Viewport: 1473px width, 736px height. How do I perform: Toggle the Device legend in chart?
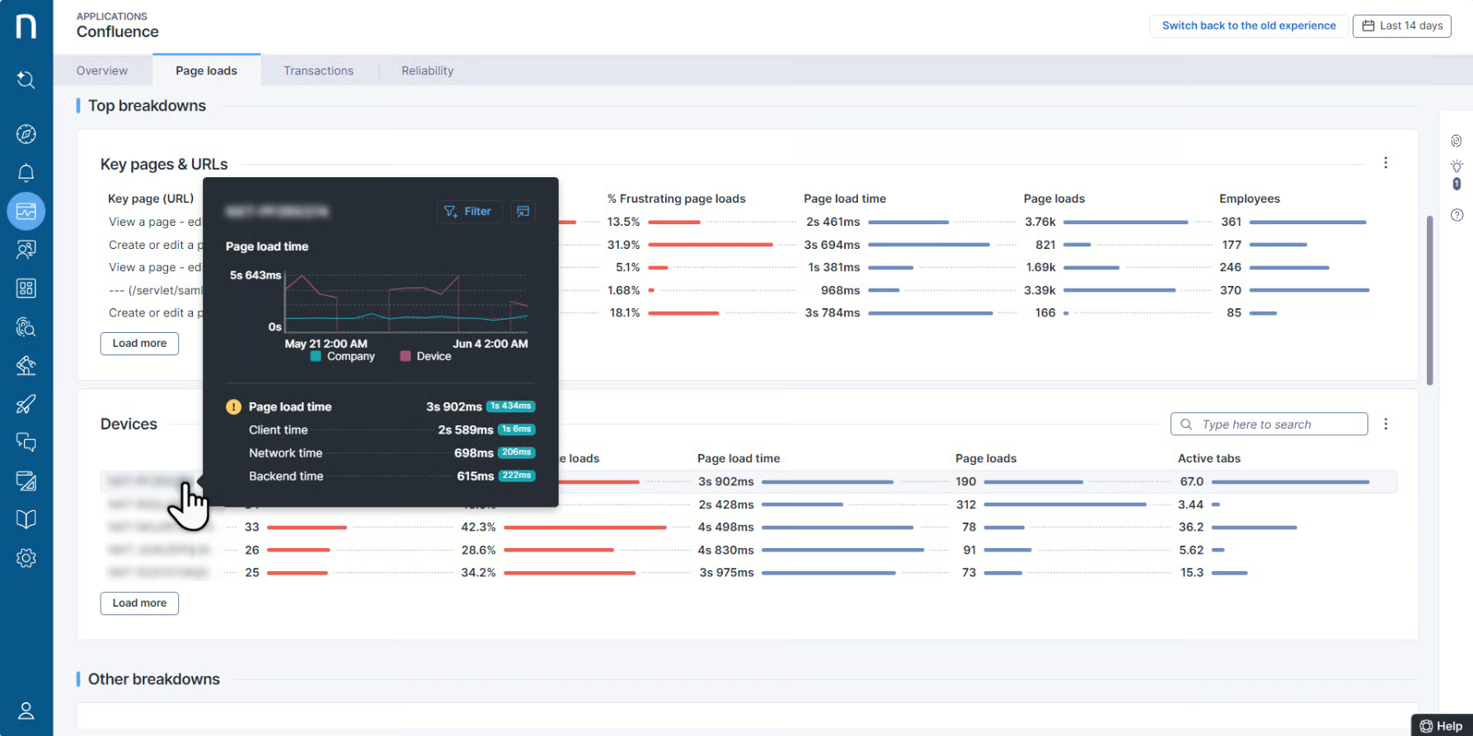click(x=426, y=357)
